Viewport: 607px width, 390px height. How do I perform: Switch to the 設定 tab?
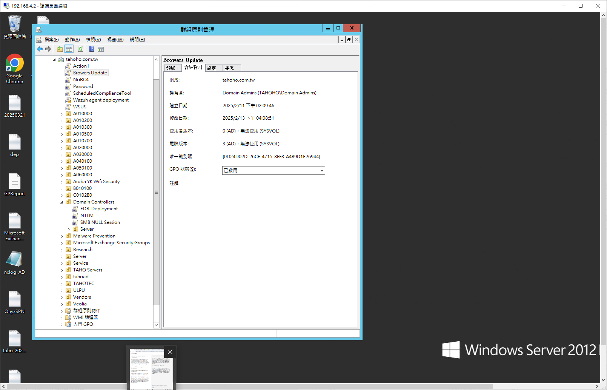tap(212, 68)
